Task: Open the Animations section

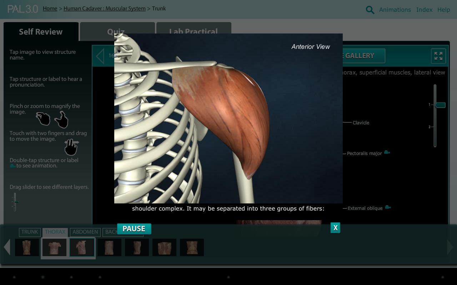Action: pyautogui.click(x=395, y=10)
